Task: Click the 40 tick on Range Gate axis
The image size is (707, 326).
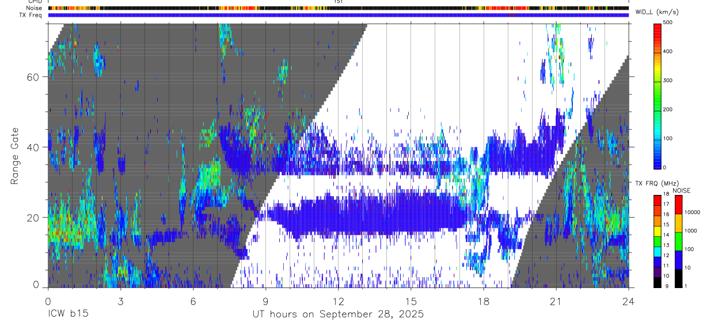Action: coord(33,147)
